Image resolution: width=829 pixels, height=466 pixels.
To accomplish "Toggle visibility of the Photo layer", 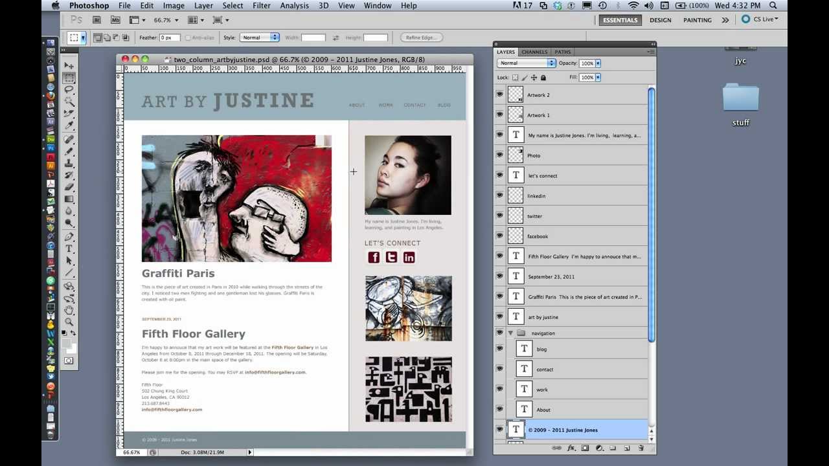I will [499, 155].
